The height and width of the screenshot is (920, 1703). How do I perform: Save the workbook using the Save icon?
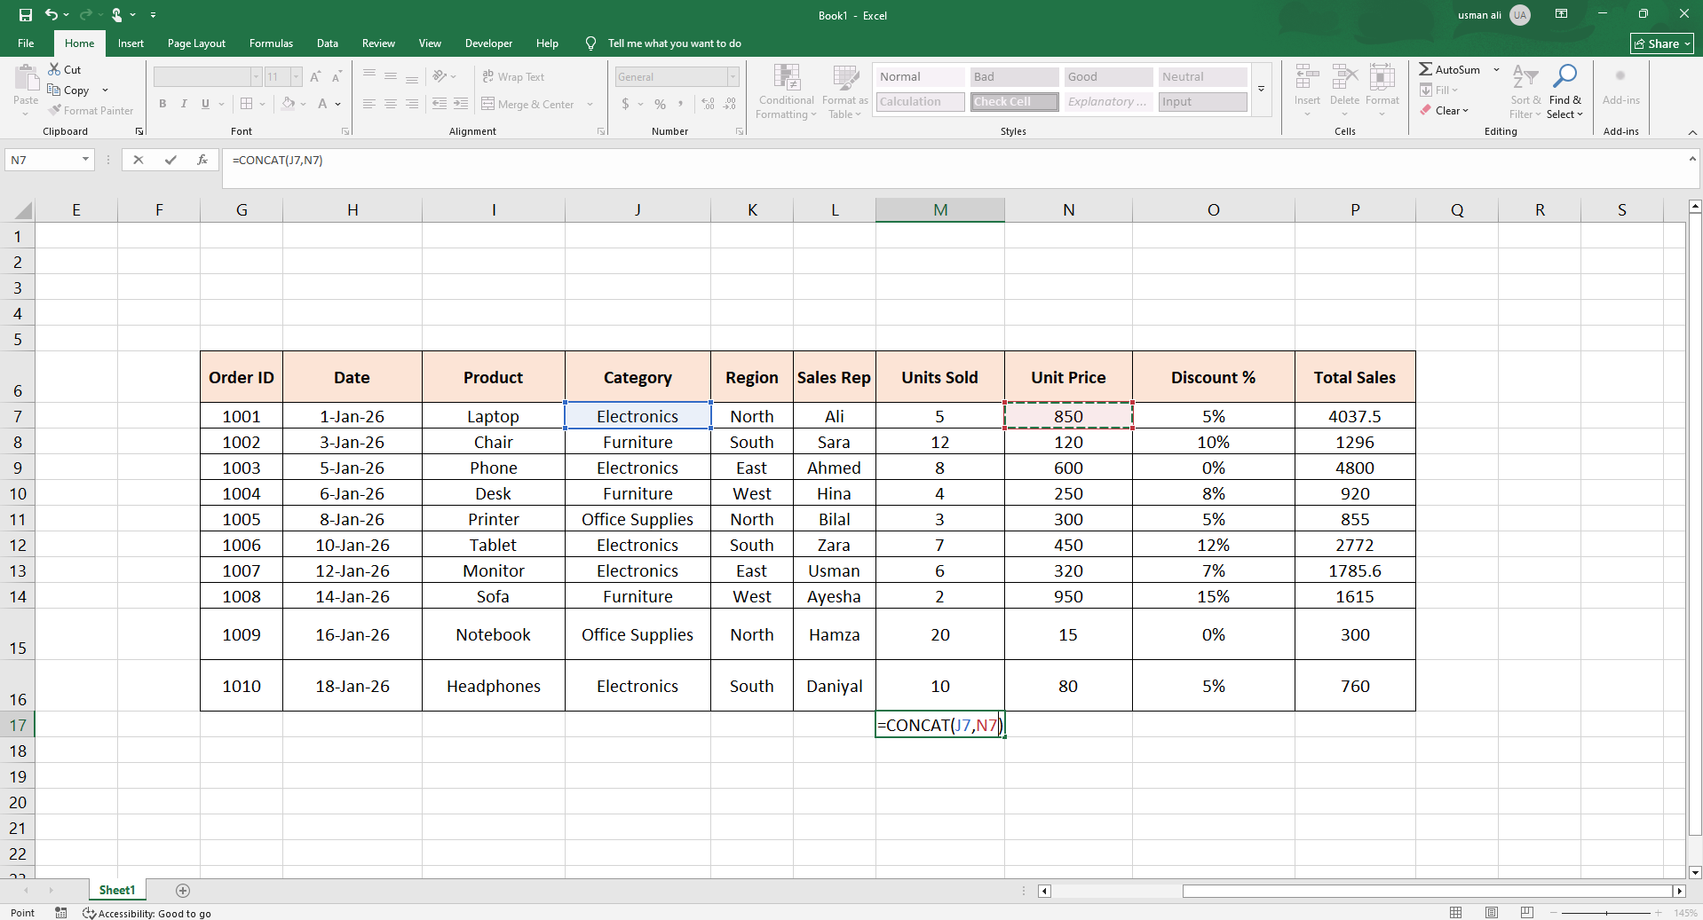point(25,15)
